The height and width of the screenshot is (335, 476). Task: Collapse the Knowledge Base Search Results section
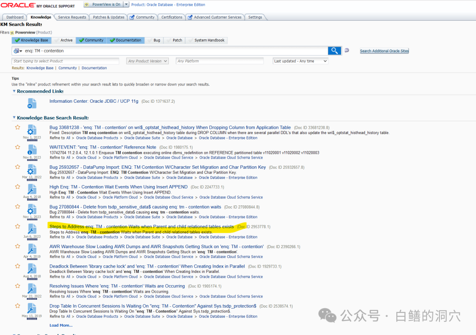pyautogui.click(x=14, y=118)
